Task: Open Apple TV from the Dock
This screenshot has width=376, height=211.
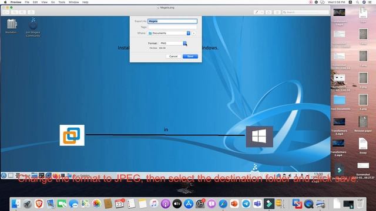Action: coord(177,204)
